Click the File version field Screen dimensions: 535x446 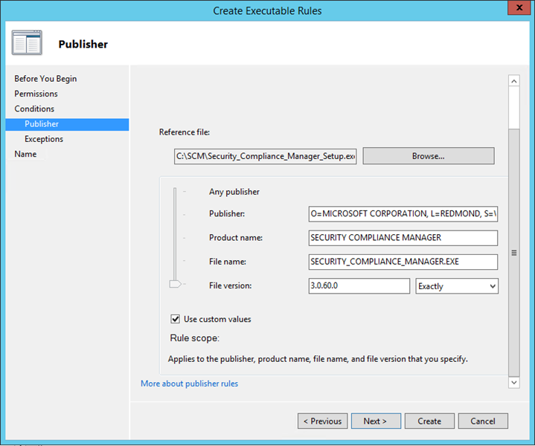tap(359, 285)
